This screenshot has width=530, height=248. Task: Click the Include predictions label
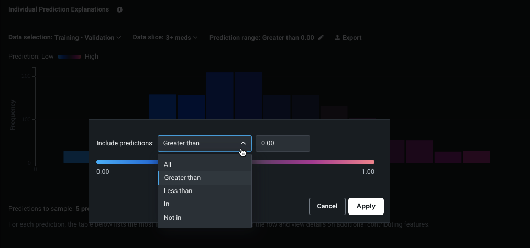point(125,143)
